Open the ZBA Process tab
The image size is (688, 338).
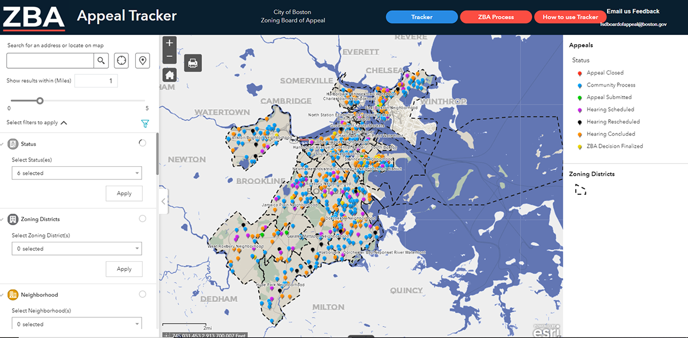point(495,17)
